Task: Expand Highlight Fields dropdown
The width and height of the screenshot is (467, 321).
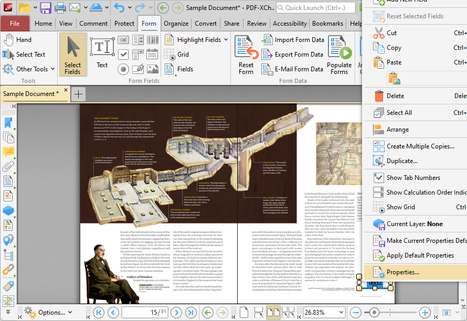Action: 226,40
